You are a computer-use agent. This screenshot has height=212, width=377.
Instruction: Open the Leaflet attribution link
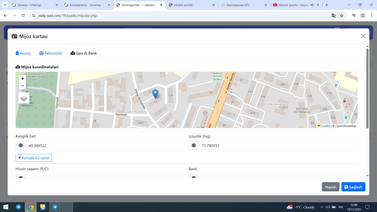pyautogui.click(x=325, y=126)
